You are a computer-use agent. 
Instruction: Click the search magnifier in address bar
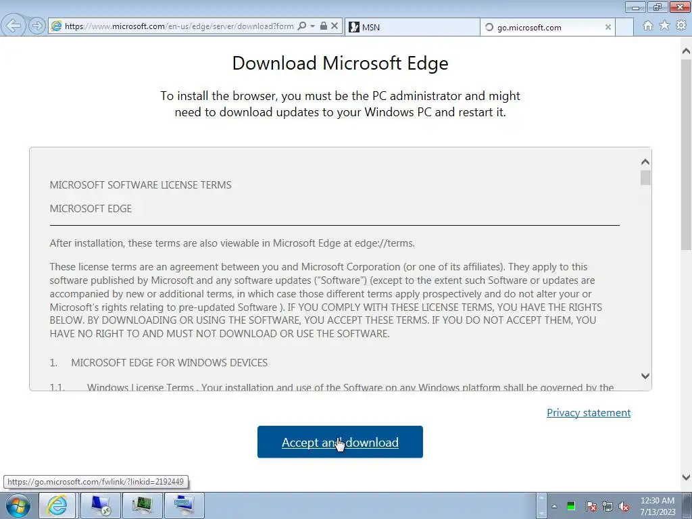click(x=302, y=26)
